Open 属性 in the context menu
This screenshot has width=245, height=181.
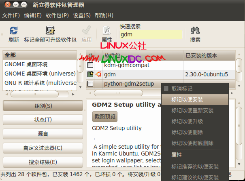click(x=195, y=155)
